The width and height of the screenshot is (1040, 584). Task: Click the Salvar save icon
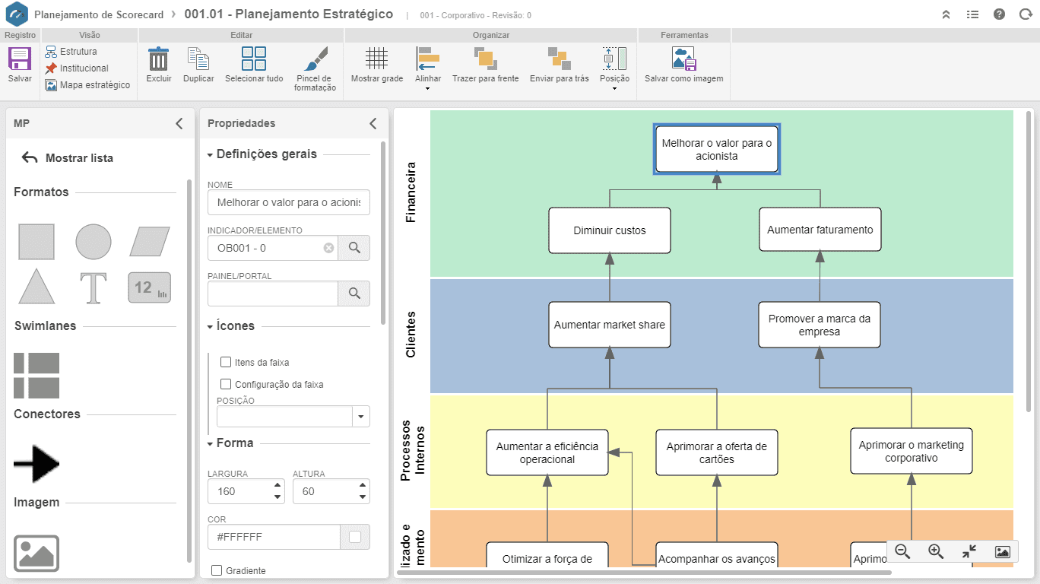click(x=20, y=59)
